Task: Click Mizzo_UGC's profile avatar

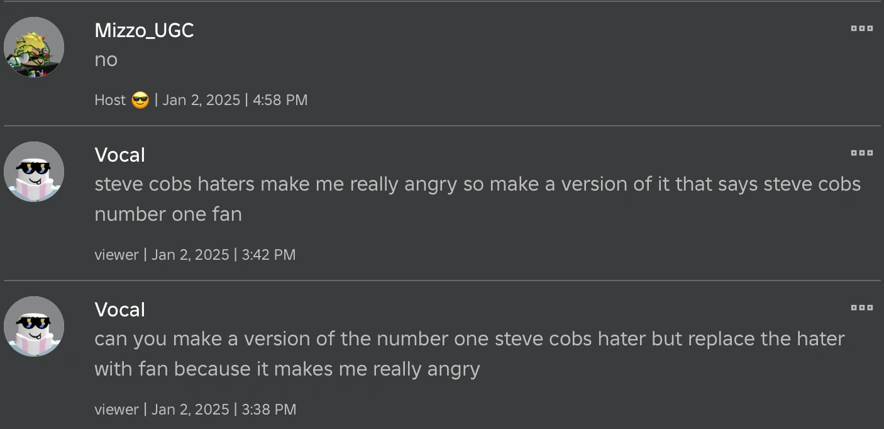Action: coord(34,47)
